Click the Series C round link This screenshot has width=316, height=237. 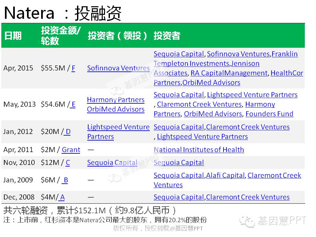tap(68, 163)
